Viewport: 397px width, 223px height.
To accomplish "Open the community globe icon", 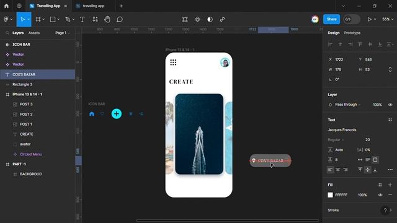I will pyautogui.click(x=19, y=6).
